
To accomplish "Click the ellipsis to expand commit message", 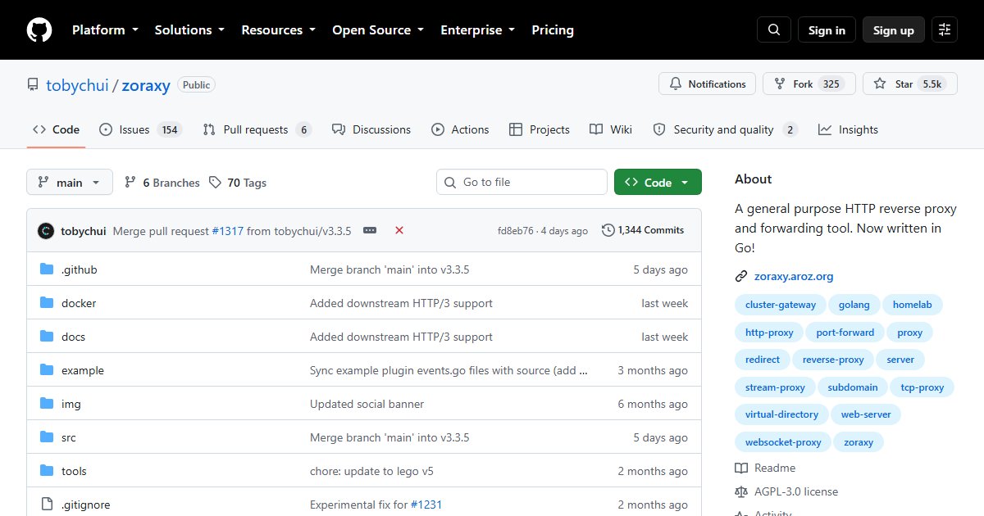I will [x=370, y=231].
